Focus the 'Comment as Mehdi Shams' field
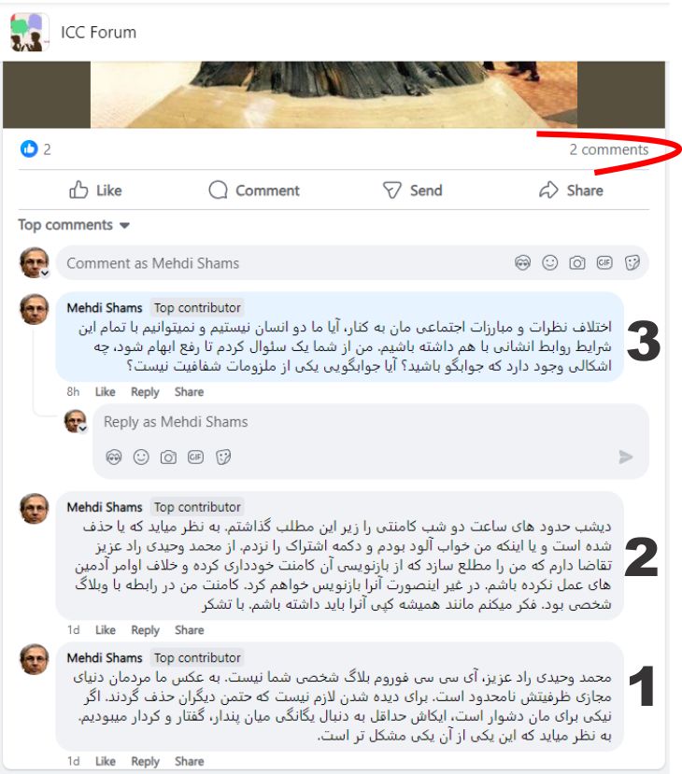This screenshot has height=774, width=682. pos(352,263)
